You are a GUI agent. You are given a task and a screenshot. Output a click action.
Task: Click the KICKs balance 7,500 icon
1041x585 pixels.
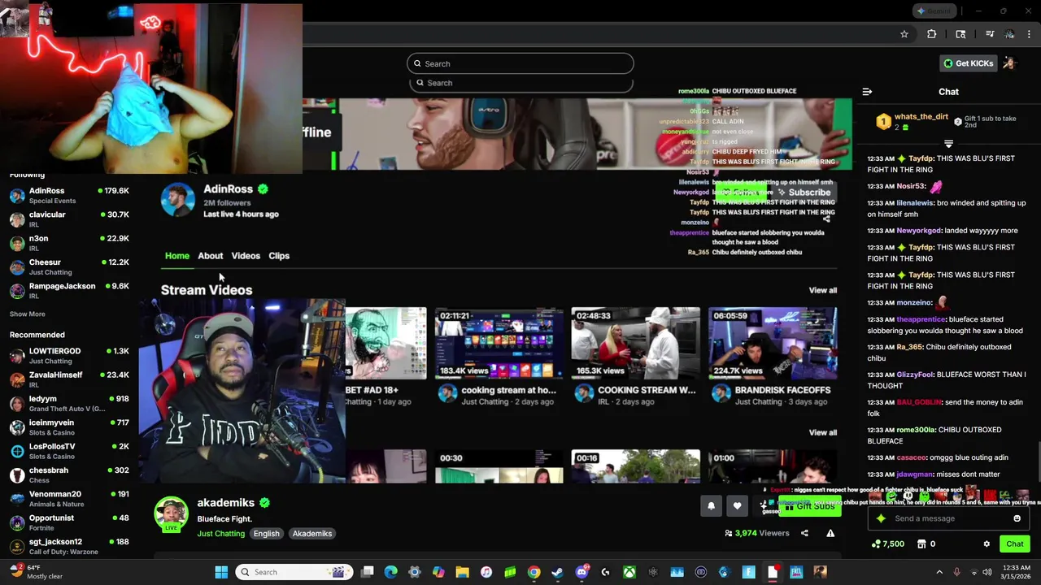pyautogui.click(x=887, y=544)
